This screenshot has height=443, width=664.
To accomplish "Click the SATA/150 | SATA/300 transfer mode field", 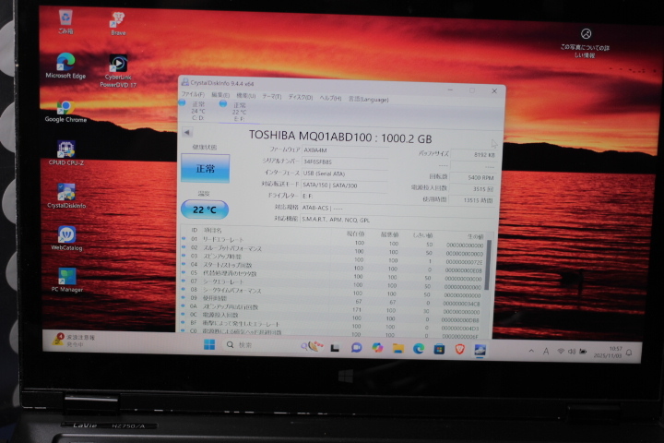I will pyautogui.click(x=344, y=186).
